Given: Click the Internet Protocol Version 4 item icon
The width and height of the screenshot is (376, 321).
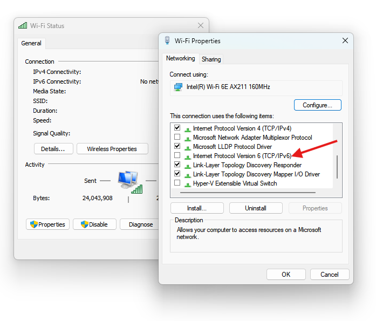Looking at the screenshot, I should click(x=188, y=128).
